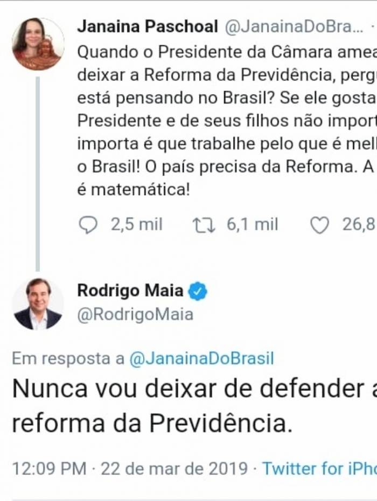The image size is (377, 501).
Task: Click the 26,8 like count
Action: click(x=359, y=225)
